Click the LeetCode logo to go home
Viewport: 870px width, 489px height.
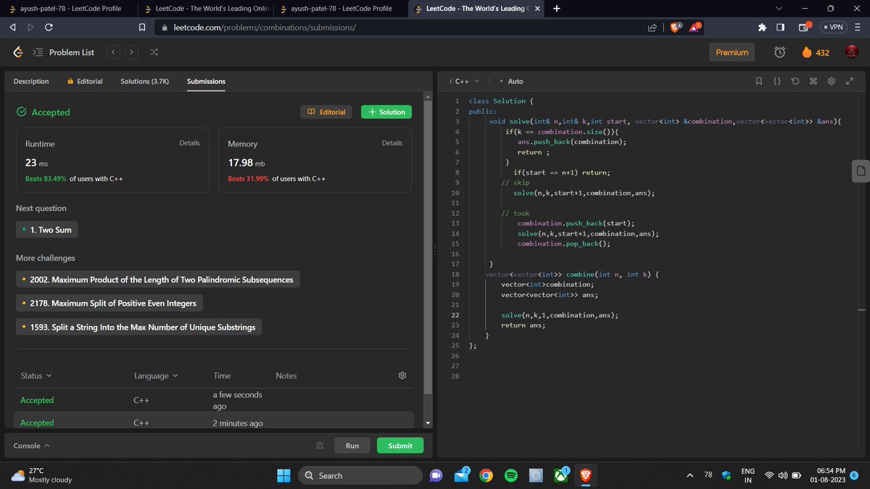point(17,52)
